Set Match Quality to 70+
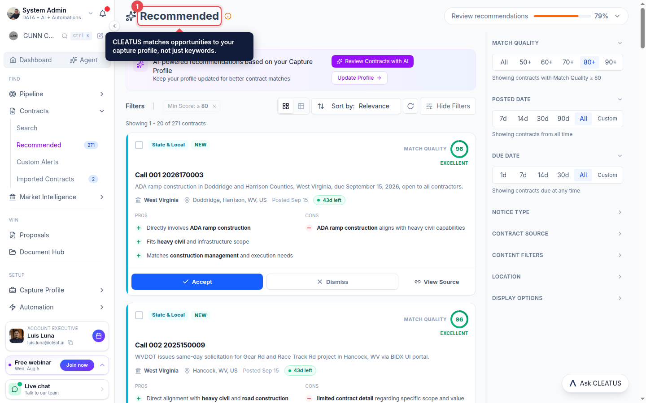This screenshot has width=646, height=403. (x=568, y=62)
